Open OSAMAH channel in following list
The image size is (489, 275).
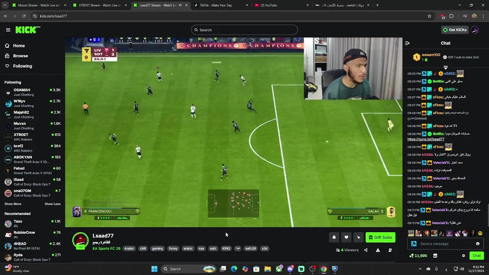coord(32,92)
